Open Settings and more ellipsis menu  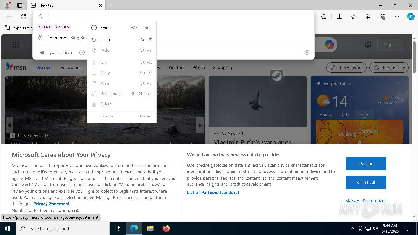[x=397, y=17]
